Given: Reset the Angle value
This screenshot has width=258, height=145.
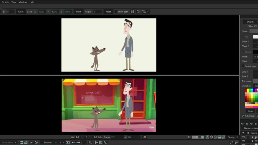Looking at the screenshot, I should tap(108, 12).
